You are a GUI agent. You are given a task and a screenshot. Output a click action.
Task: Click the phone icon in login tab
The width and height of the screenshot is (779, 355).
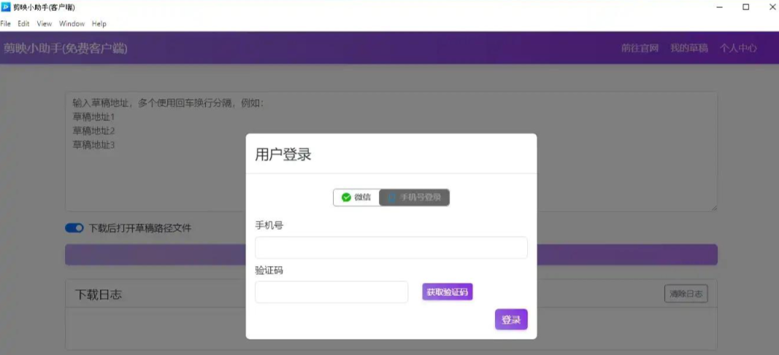tap(392, 198)
